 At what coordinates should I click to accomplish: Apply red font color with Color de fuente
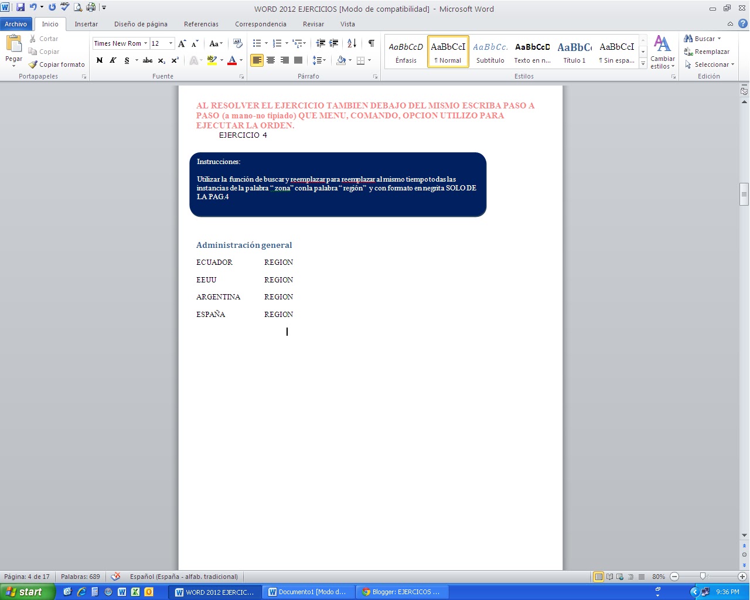point(233,60)
